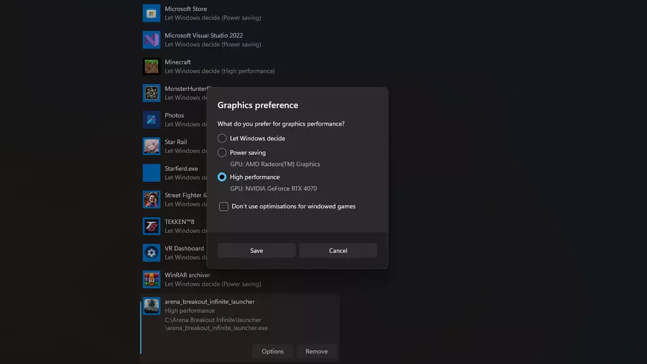Click the Photos app icon
The width and height of the screenshot is (647, 364).
coord(152,120)
